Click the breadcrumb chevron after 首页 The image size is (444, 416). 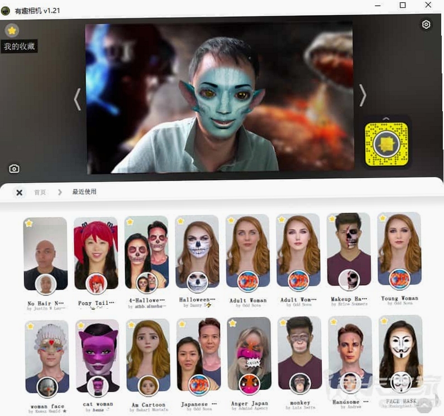60,192
